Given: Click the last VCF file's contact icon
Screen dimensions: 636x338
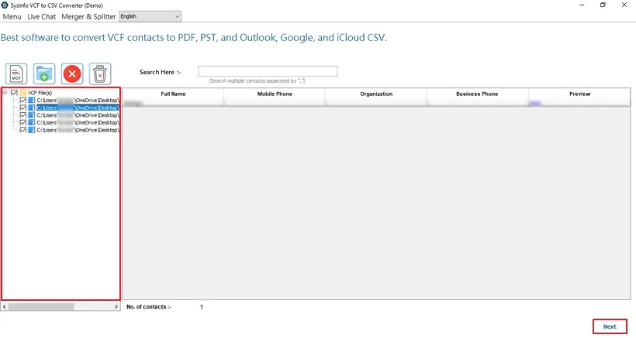Looking at the screenshot, I should (x=32, y=130).
